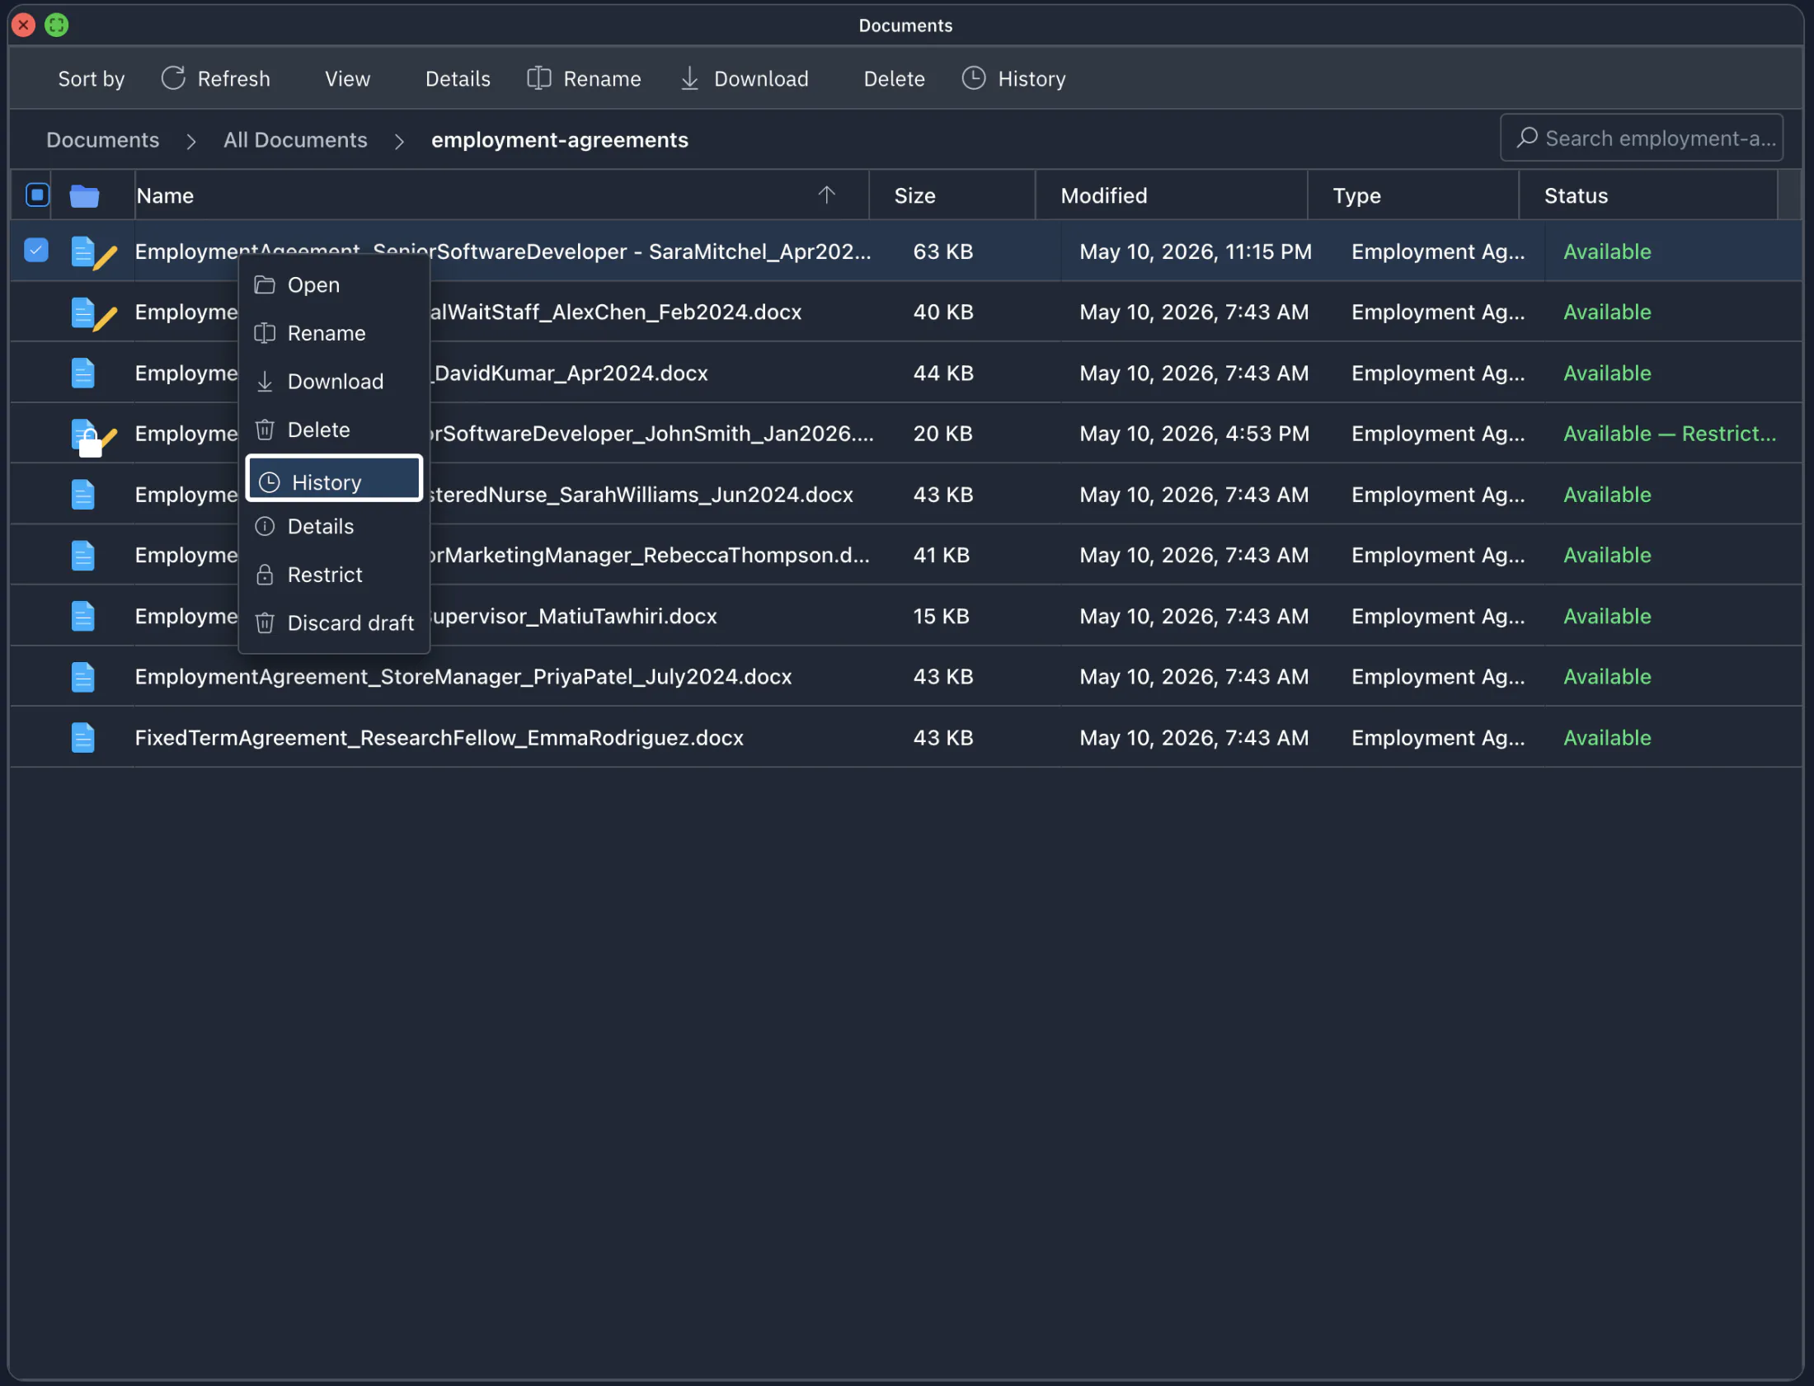This screenshot has width=1814, height=1386.
Task: Click the rename icon in context menu
Action: (x=265, y=333)
